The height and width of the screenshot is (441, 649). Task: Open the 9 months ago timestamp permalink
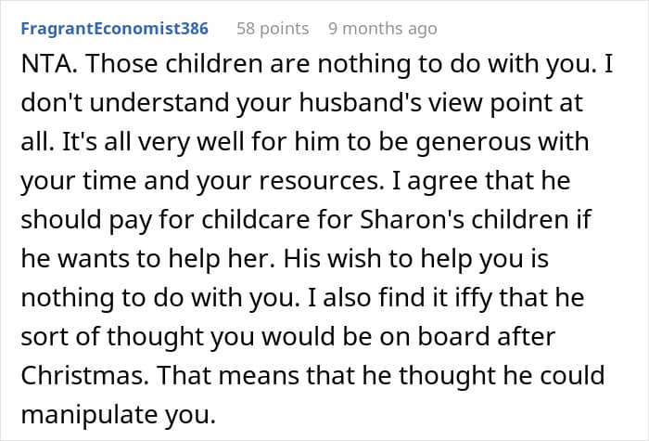tap(382, 29)
